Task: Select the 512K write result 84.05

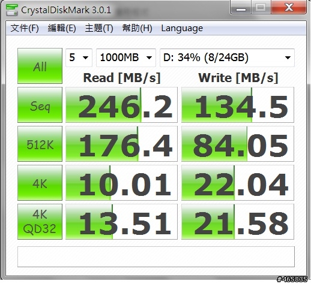Action: [x=238, y=144]
